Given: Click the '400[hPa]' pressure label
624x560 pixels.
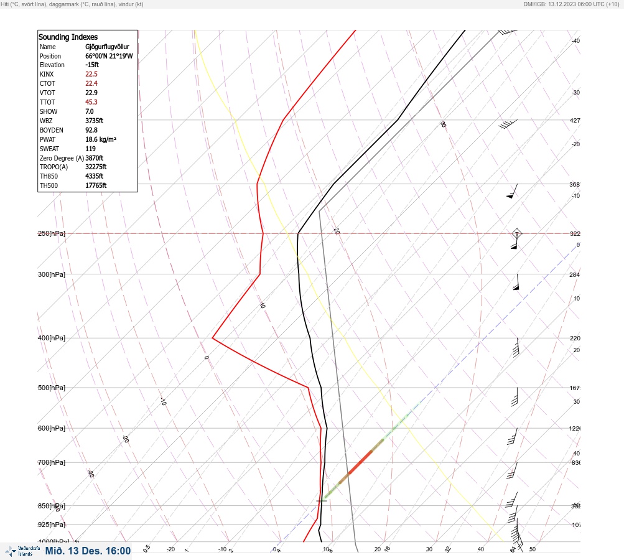Looking at the screenshot, I should click(52, 338).
